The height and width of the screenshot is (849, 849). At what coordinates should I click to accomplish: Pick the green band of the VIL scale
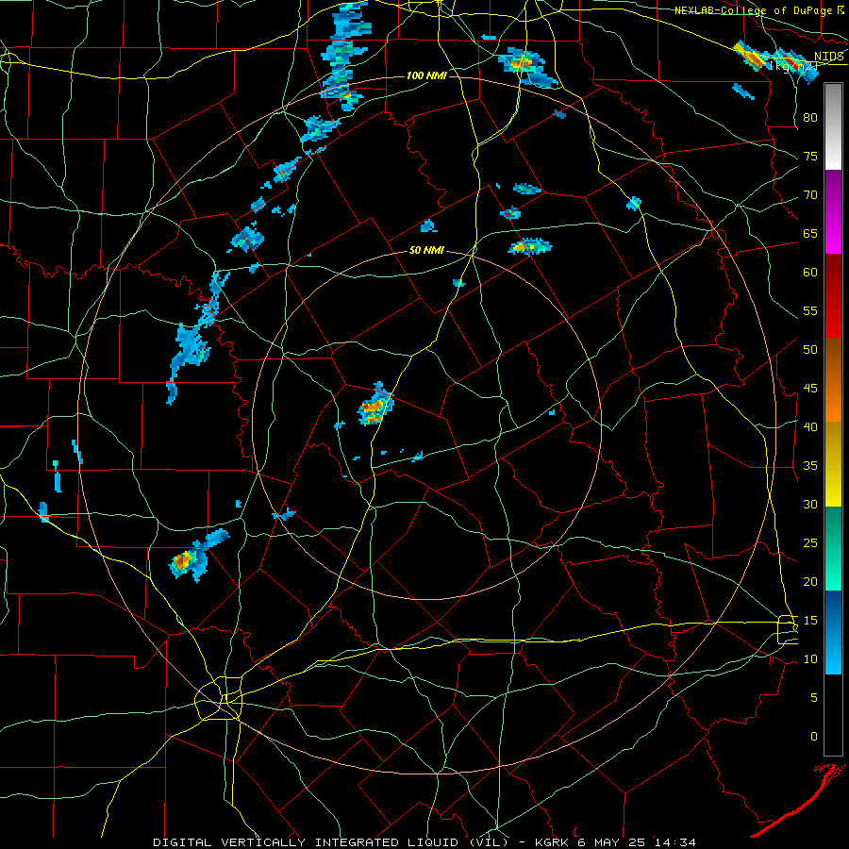pos(833,548)
